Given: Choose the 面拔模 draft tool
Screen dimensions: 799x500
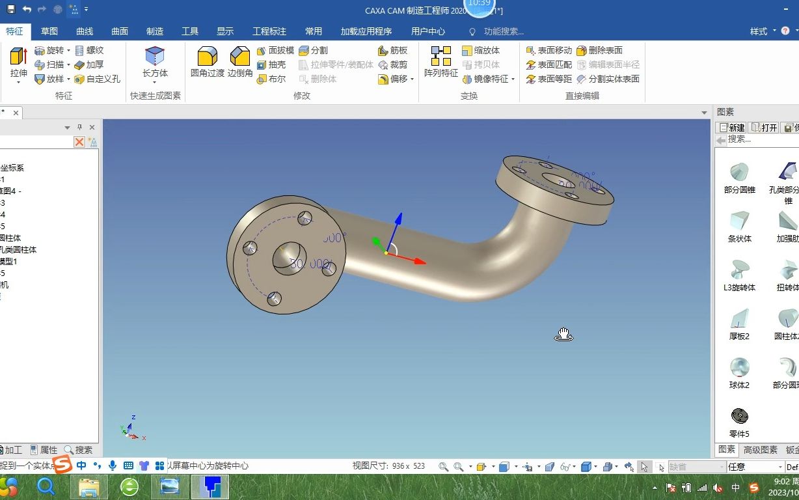Looking at the screenshot, I should pos(275,50).
